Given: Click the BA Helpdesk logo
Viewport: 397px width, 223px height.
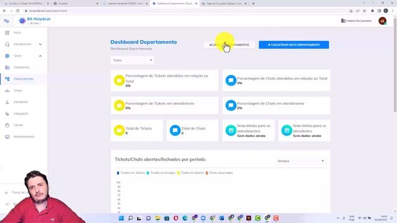Looking at the screenshot, I should click(35, 20).
